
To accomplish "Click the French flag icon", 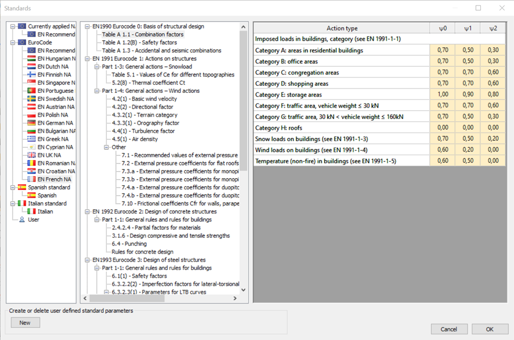I will pos(32,179).
